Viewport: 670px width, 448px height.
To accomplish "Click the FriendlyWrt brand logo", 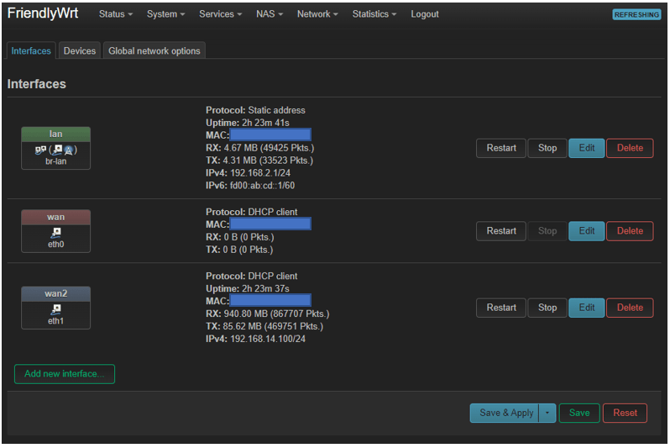I will (x=43, y=14).
